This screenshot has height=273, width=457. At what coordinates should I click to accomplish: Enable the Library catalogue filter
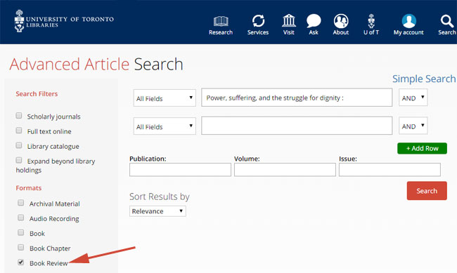(19, 145)
